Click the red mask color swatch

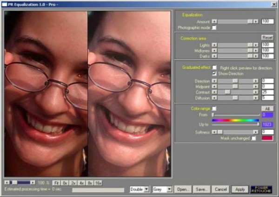(x=267, y=138)
